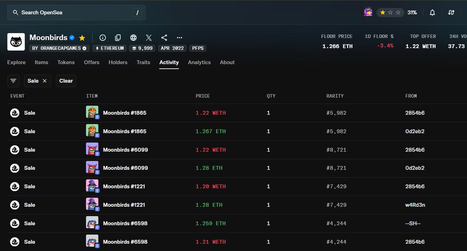Click the 1.22 WETH top offer value

(421, 46)
